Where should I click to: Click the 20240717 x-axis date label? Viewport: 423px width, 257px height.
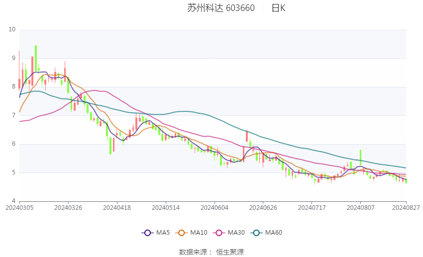(x=312, y=208)
